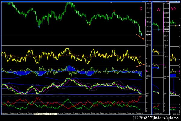Click the magenta D timeframe label

tap(141, 8)
